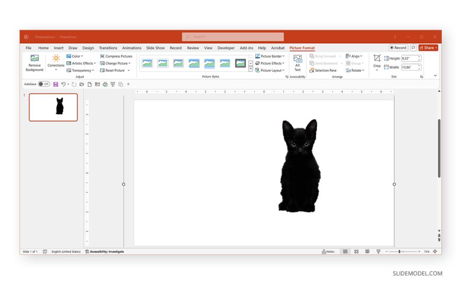Click the Save icon in quick access toolbar

tap(56, 84)
